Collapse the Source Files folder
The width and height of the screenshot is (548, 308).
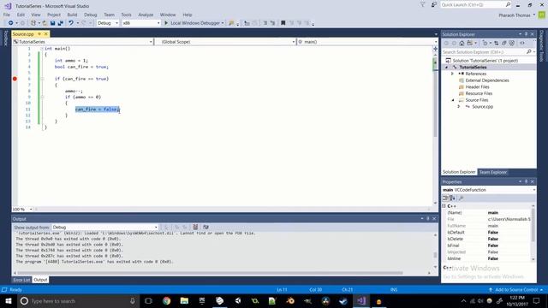pos(453,100)
